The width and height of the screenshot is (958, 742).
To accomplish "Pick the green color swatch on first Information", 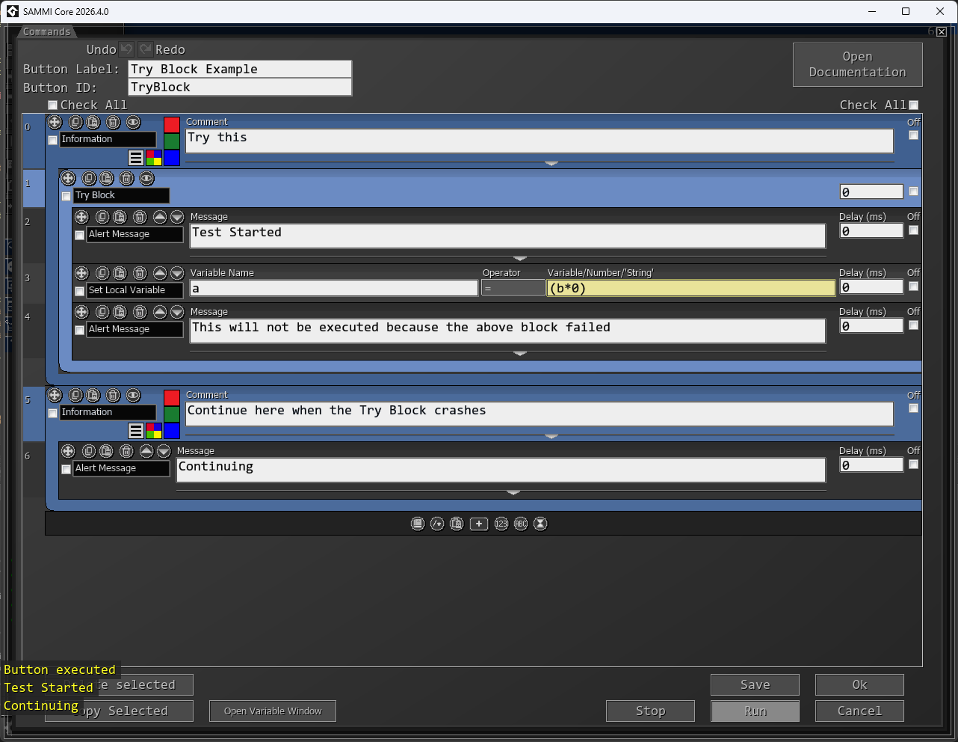I will pyautogui.click(x=172, y=141).
